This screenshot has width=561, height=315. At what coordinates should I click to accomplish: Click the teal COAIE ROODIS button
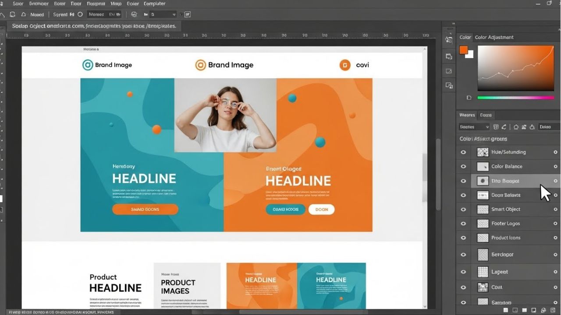pyautogui.click(x=285, y=210)
